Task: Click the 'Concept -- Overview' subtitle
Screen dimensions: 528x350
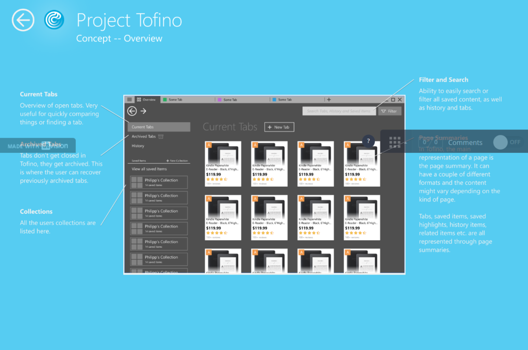Action: pos(119,38)
